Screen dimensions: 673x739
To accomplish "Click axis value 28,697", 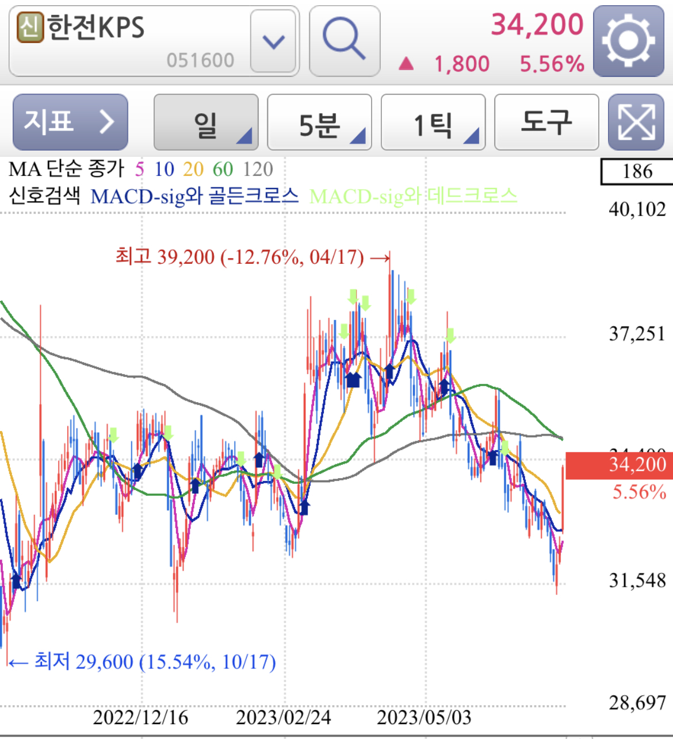I will (x=637, y=702).
